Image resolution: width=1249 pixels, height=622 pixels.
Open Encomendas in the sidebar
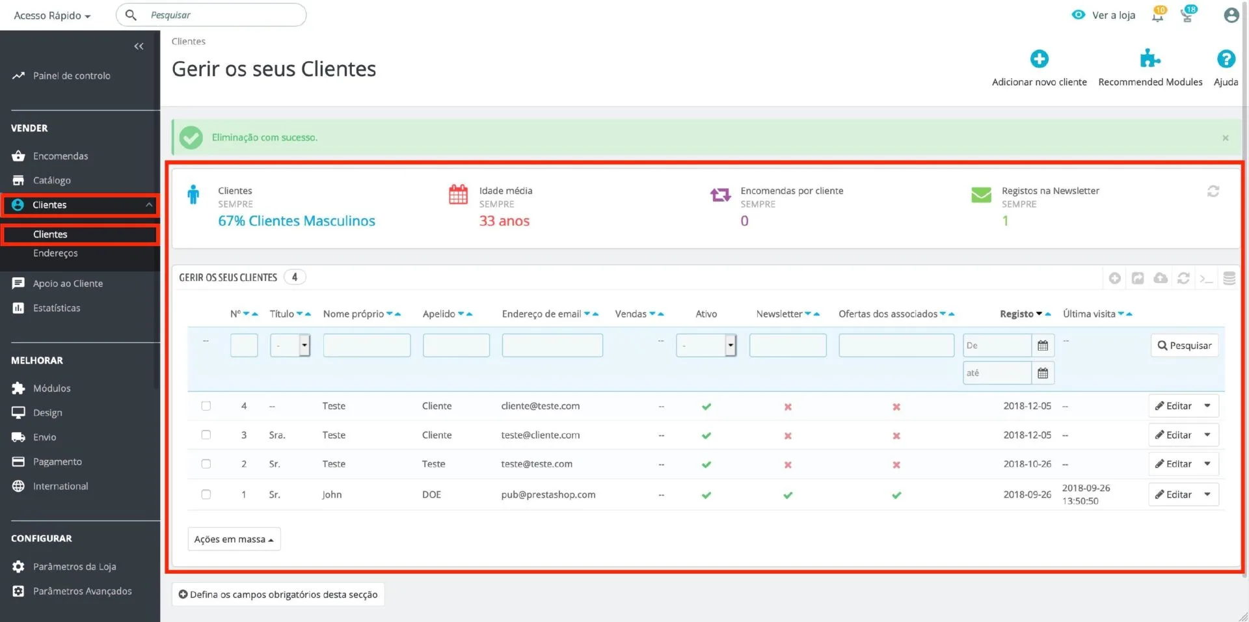click(x=60, y=156)
